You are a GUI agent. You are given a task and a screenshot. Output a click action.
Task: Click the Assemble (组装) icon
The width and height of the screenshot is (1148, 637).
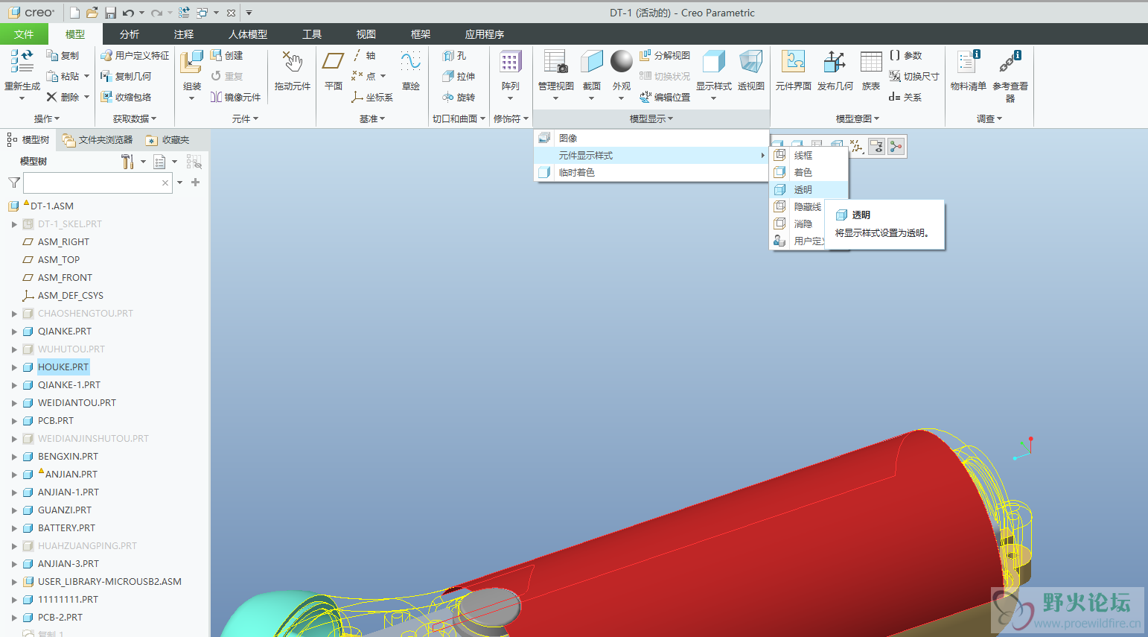[x=191, y=61]
